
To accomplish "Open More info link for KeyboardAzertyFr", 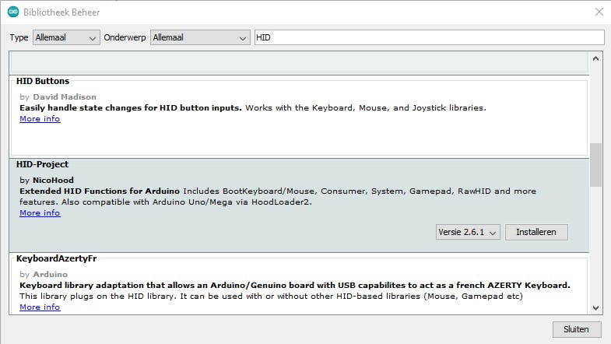I will pyautogui.click(x=40, y=307).
